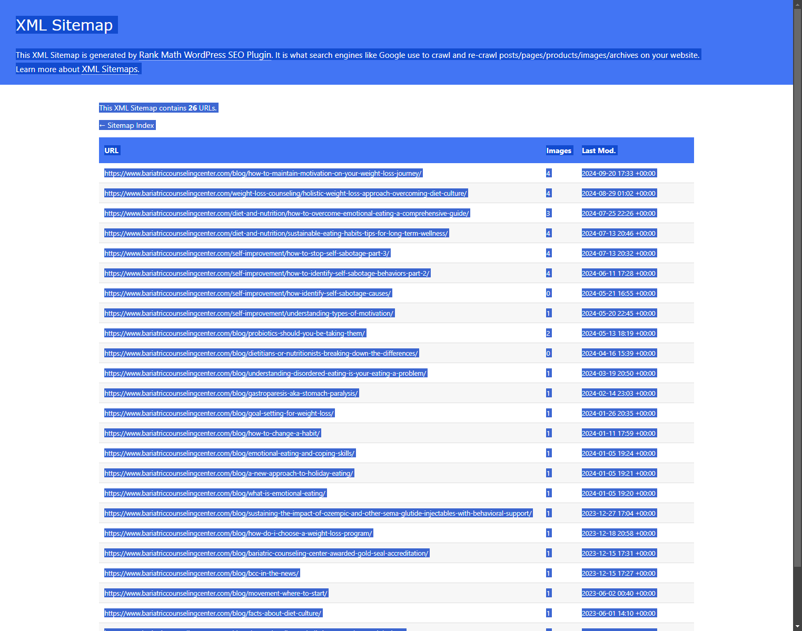Click the Last Mod. column header
Image resolution: width=802 pixels, height=631 pixels.
[x=599, y=151]
